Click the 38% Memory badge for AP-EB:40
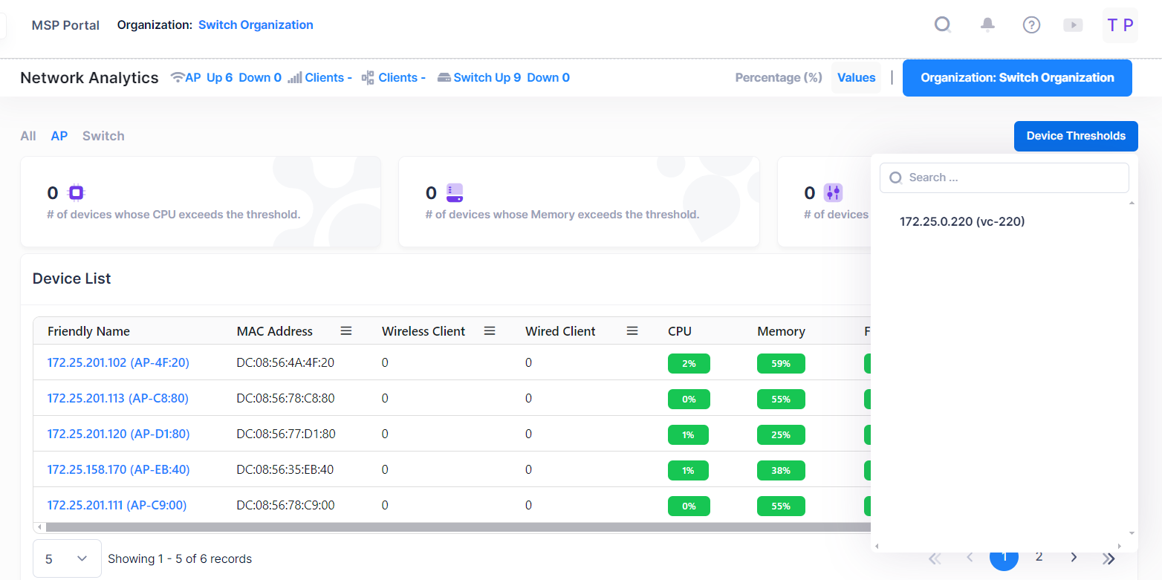This screenshot has height=580, width=1162. 781,470
